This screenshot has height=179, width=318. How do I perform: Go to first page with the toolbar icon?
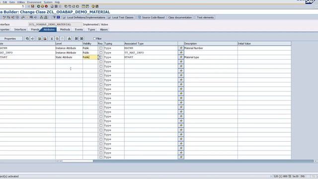tap(66, 6)
